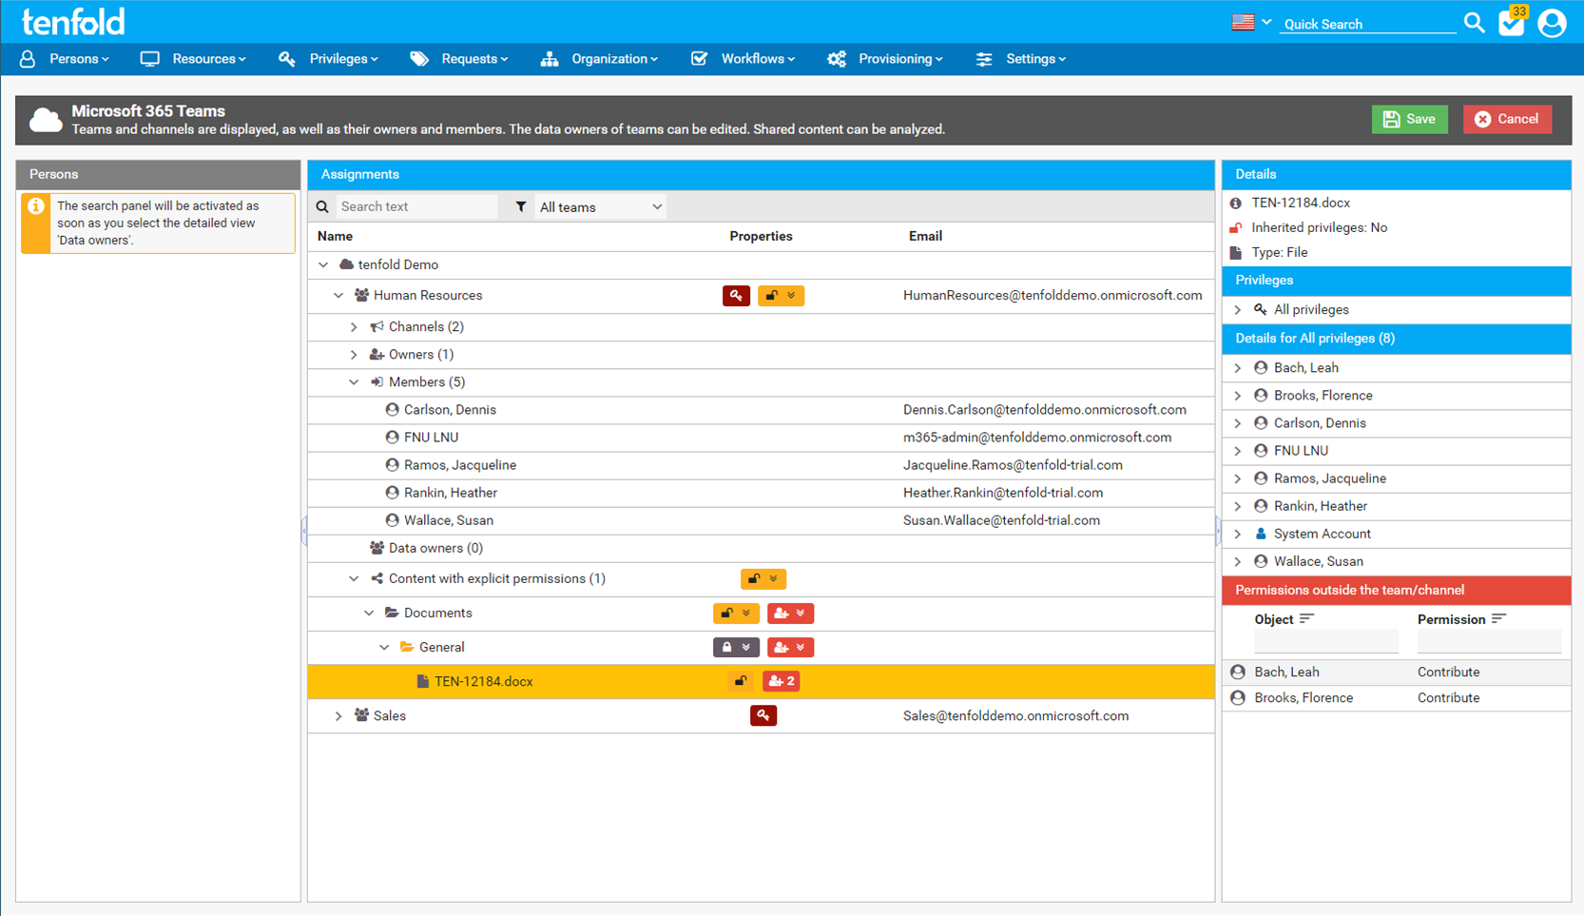Collapse the tenfold Demo tree node

323,264
